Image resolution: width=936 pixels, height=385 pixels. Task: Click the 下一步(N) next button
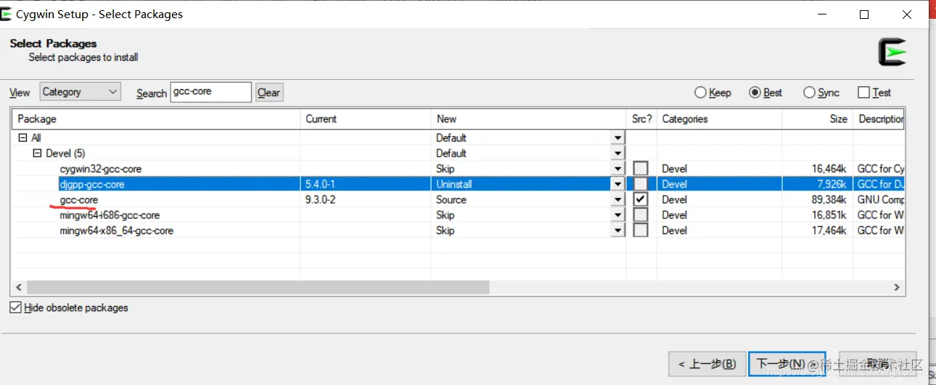tap(787, 363)
